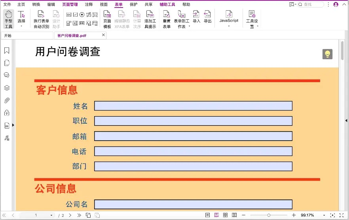Zoom out with the minus button

coord(243,215)
